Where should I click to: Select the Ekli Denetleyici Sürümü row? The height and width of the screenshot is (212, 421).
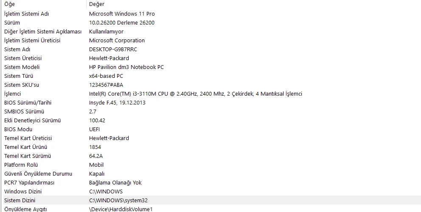tap(210, 120)
